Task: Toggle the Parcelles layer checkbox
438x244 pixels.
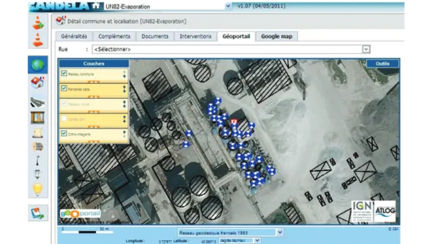Action: (x=64, y=89)
